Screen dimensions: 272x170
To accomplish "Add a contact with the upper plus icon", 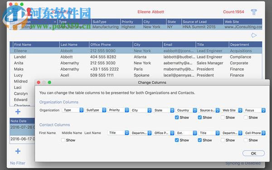I will [18, 112].
